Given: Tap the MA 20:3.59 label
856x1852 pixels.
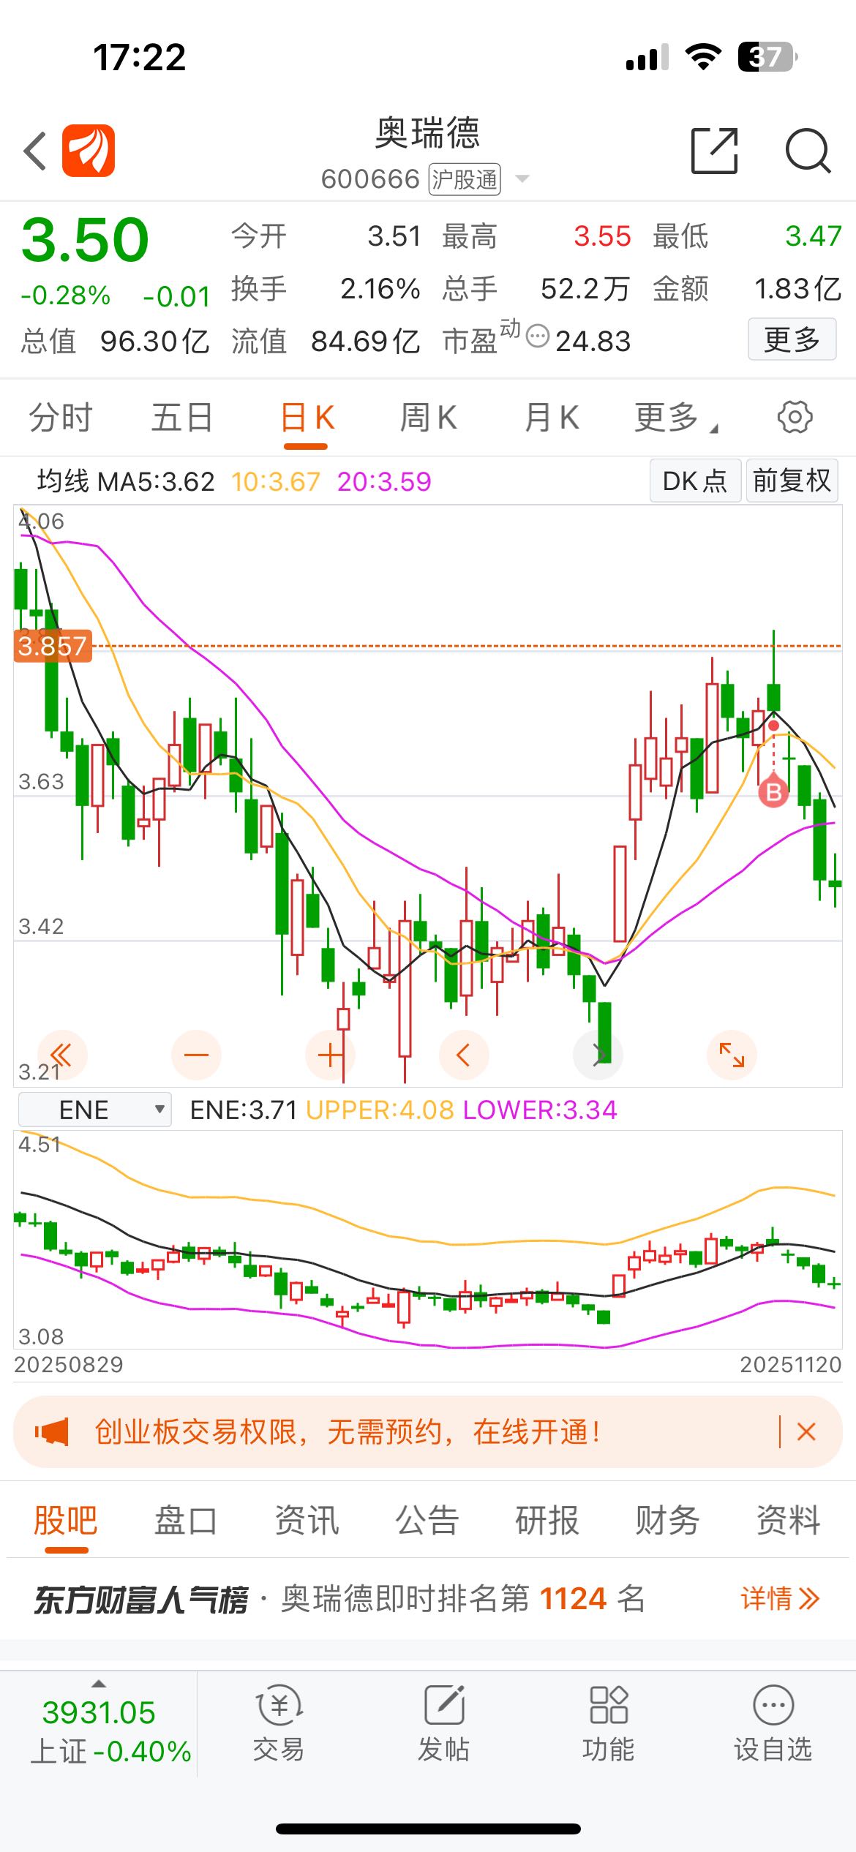Looking at the screenshot, I should click(384, 481).
